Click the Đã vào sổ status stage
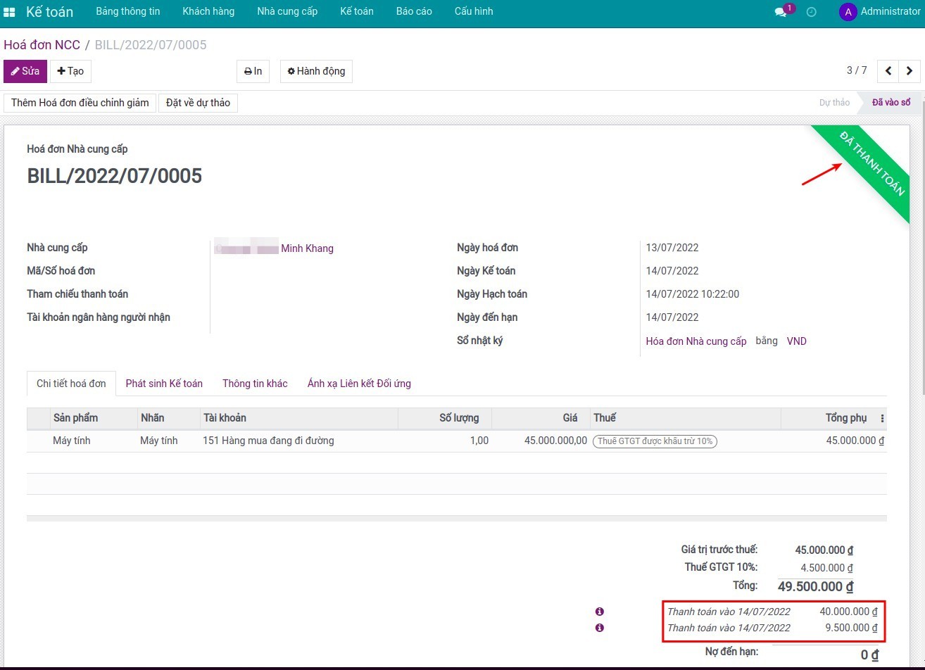Image resolution: width=925 pixels, height=670 pixels. pos(891,103)
